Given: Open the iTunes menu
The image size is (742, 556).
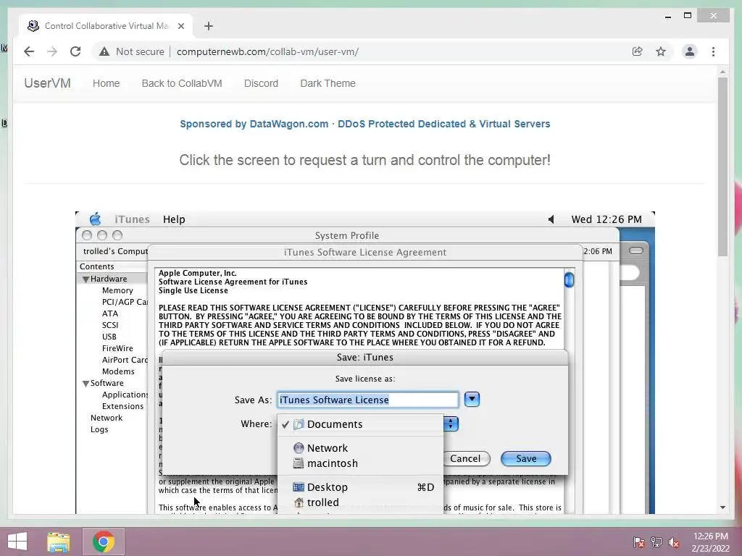Looking at the screenshot, I should [132, 219].
